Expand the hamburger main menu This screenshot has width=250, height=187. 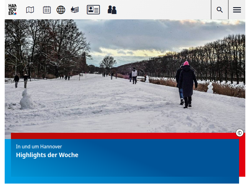237,10
